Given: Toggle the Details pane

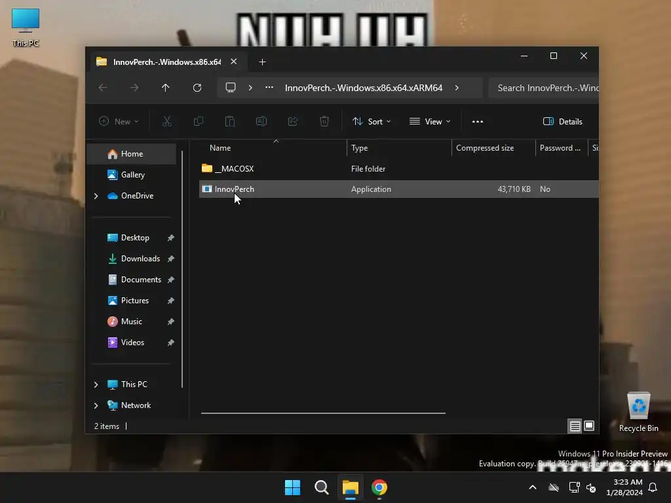Looking at the screenshot, I should point(562,121).
